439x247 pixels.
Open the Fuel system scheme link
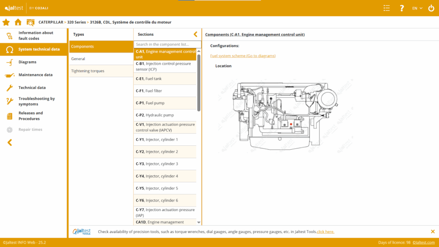243,56
